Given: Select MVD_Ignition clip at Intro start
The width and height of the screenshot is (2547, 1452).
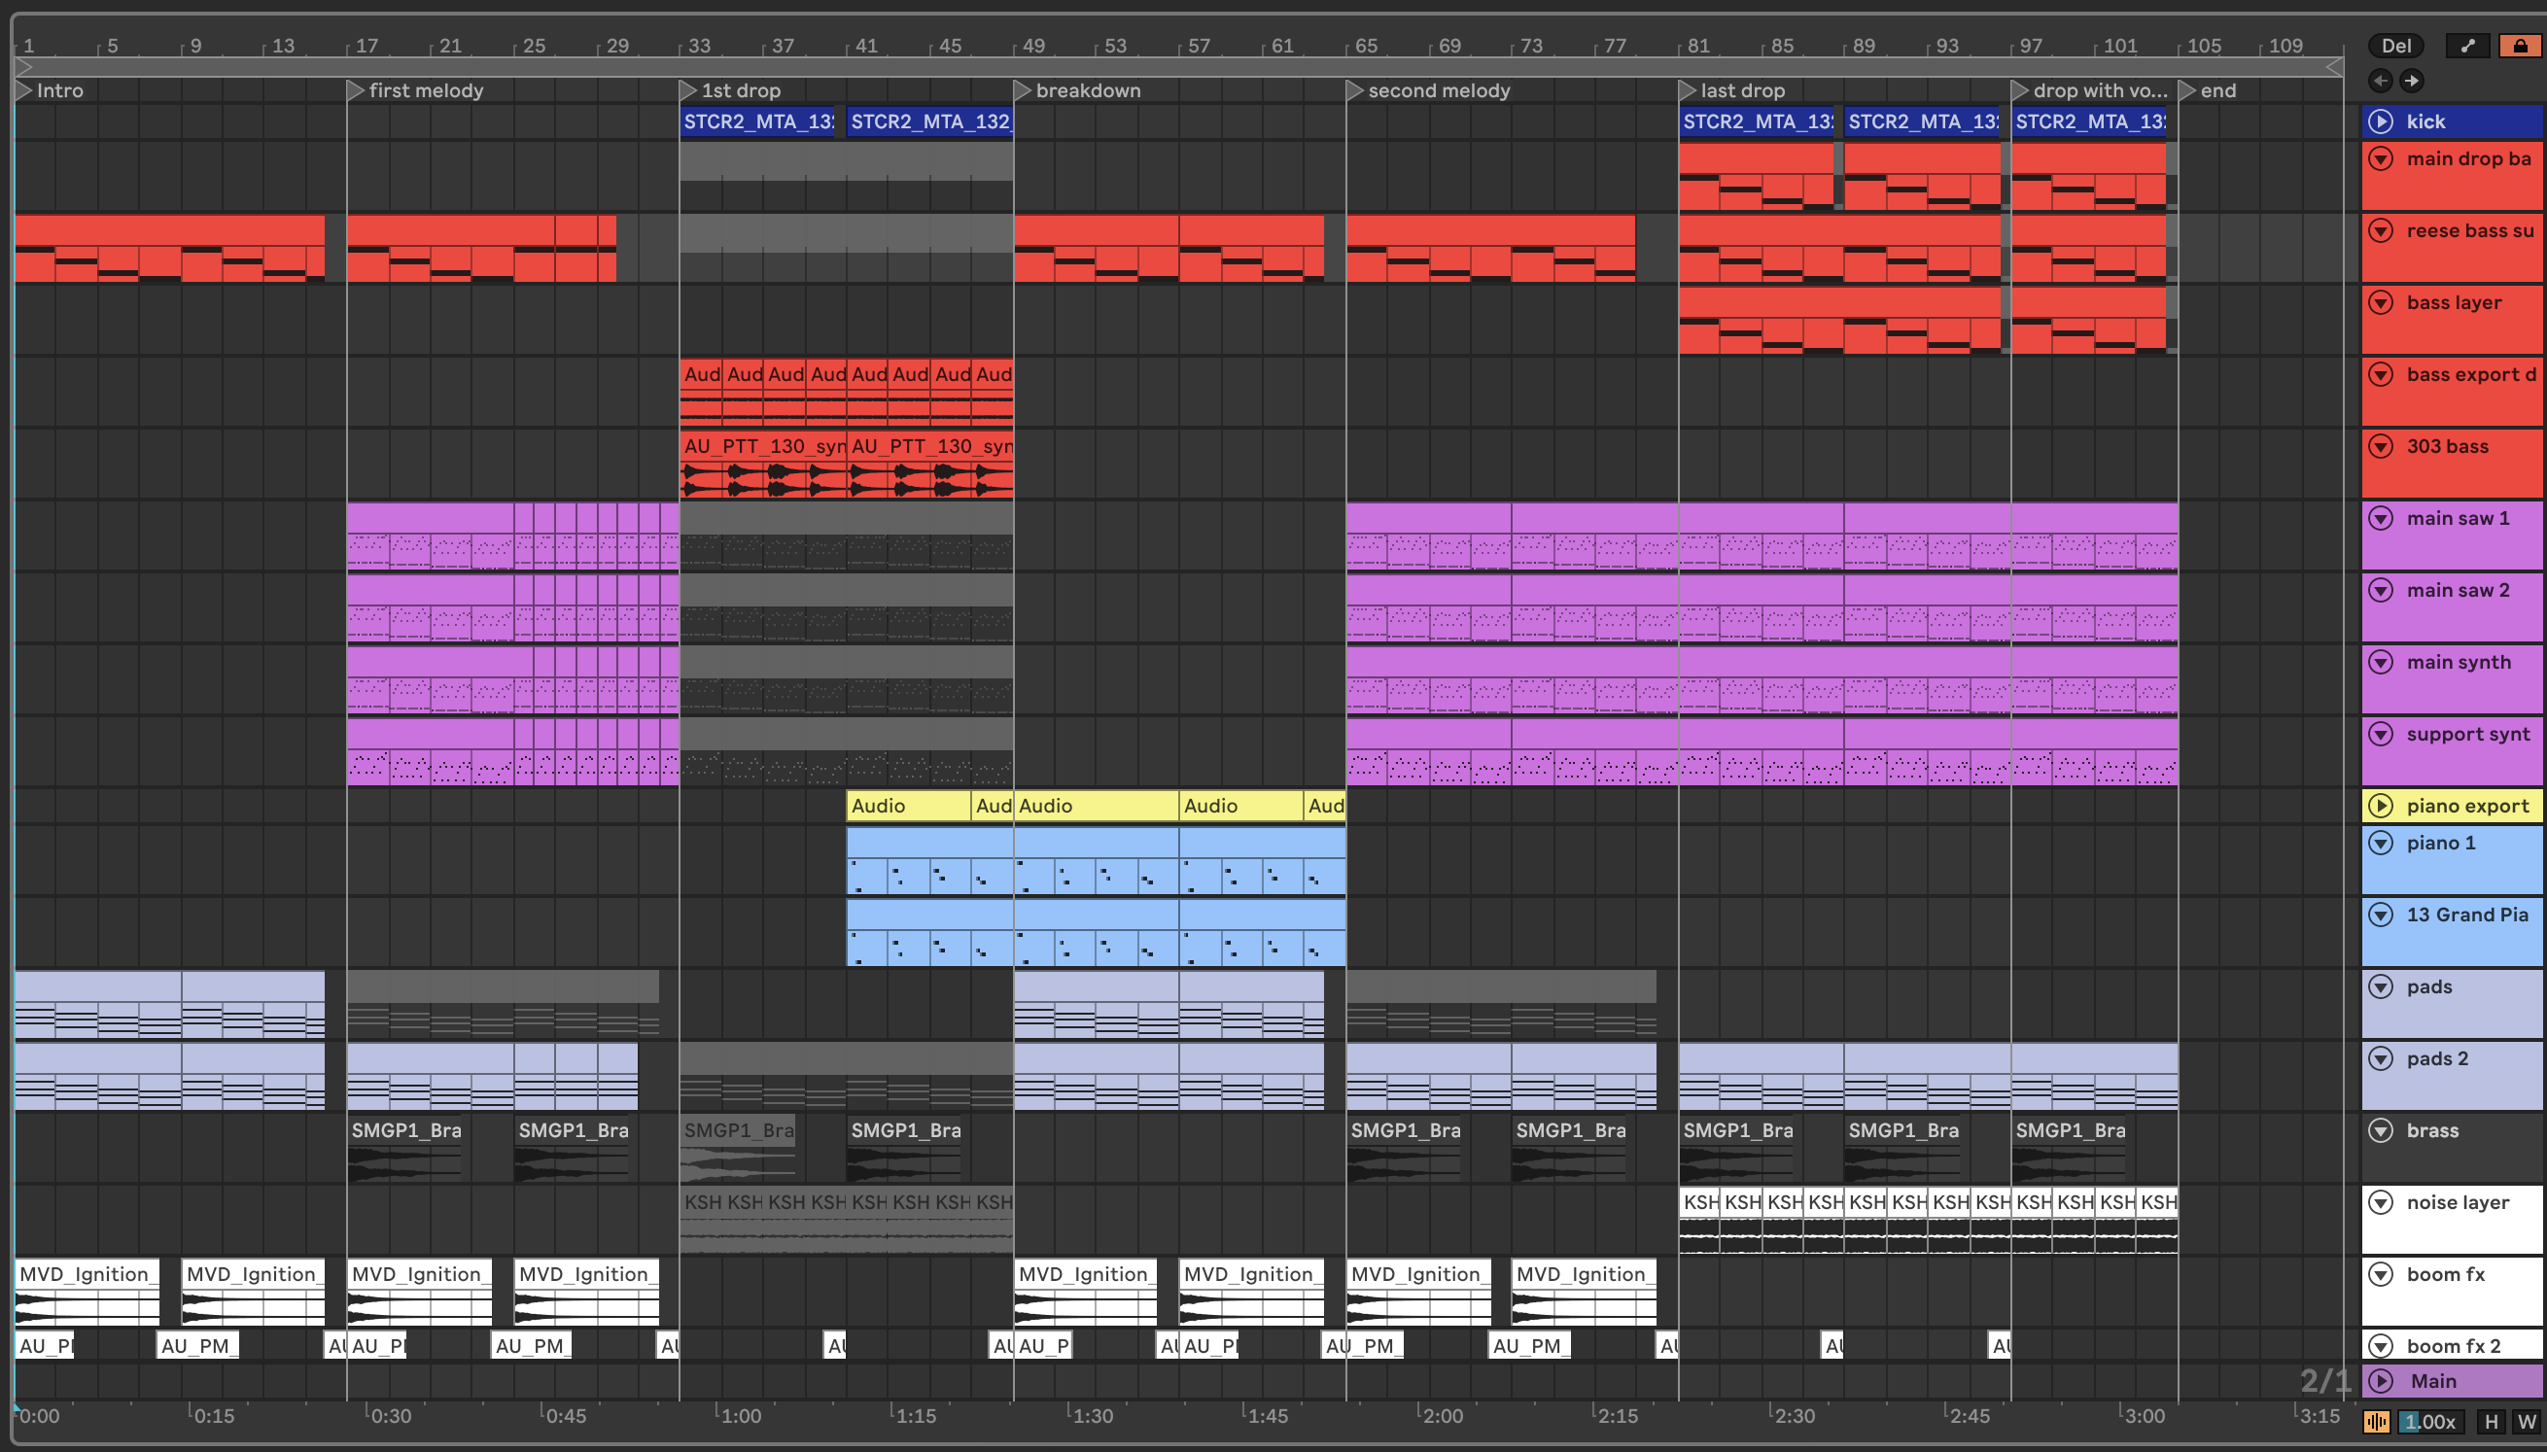Looking at the screenshot, I should pyautogui.click(x=87, y=1292).
